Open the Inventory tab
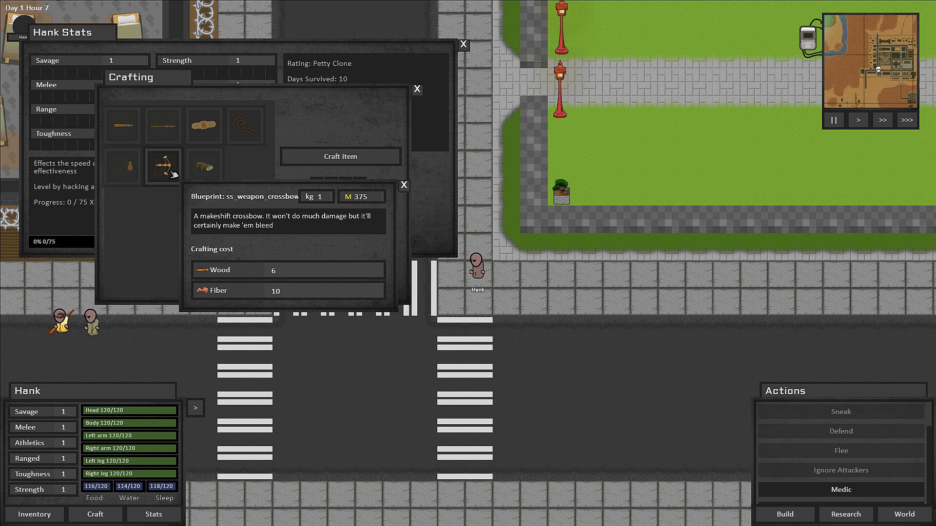 (x=34, y=514)
